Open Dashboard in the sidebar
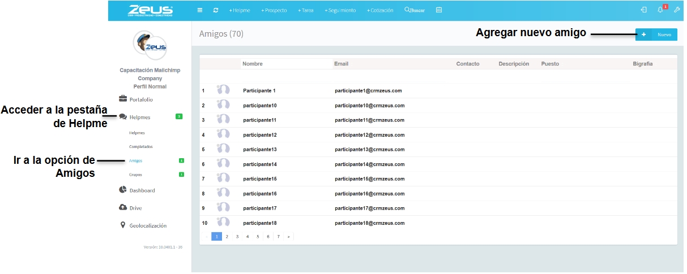This screenshot has height=274, width=687. (x=142, y=190)
